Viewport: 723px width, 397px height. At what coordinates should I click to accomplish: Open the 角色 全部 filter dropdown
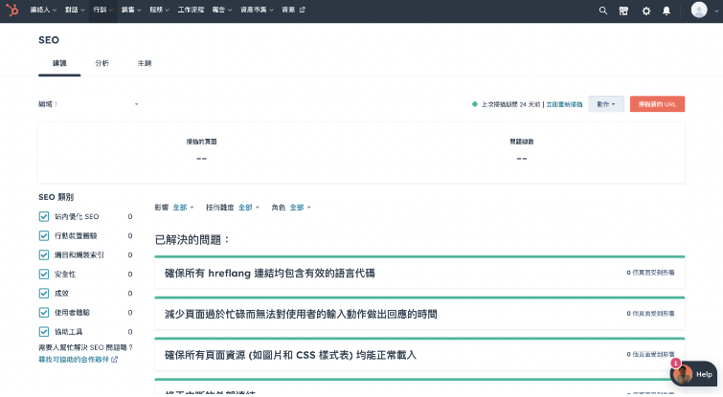click(x=301, y=207)
